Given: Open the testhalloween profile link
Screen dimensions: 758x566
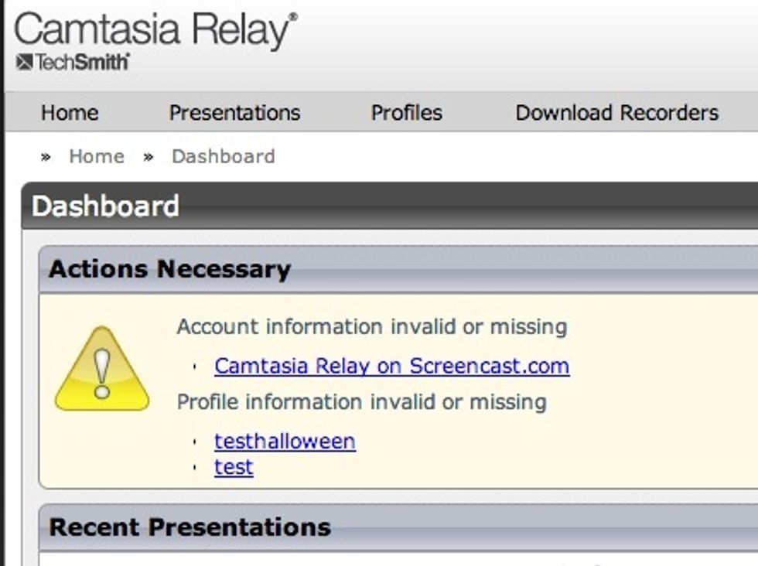Looking at the screenshot, I should coord(285,442).
